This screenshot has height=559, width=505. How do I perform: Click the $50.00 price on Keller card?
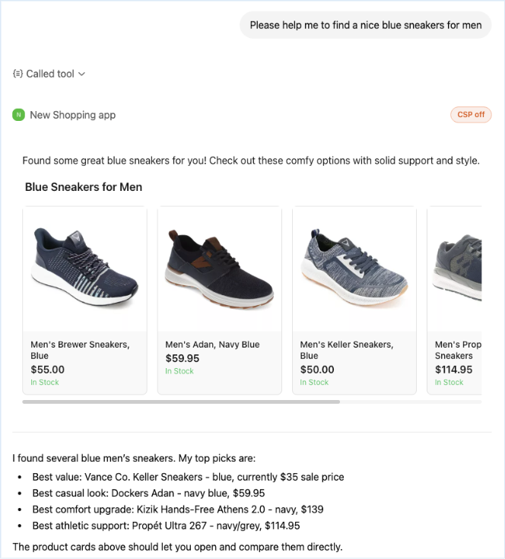coord(317,370)
